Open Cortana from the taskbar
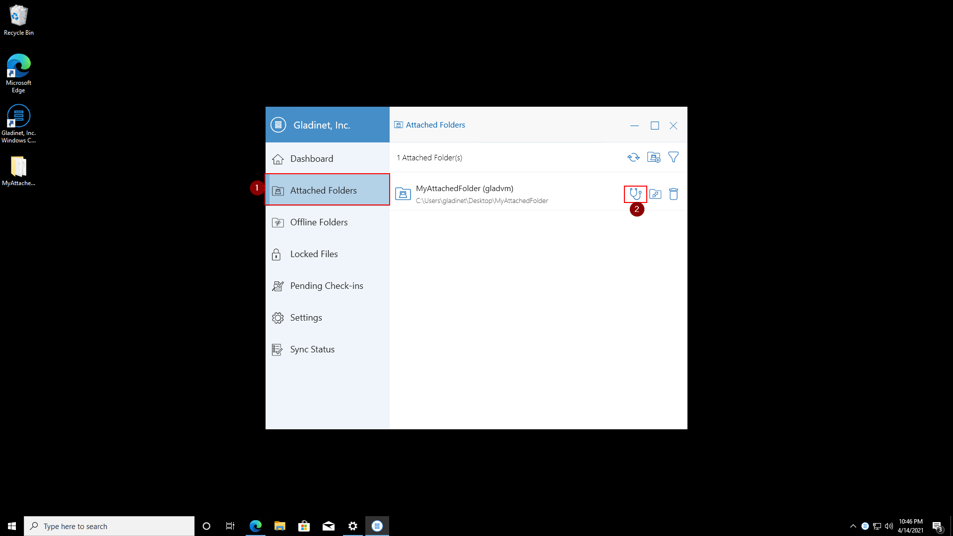The width and height of the screenshot is (953, 536). [x=206, y=526]
